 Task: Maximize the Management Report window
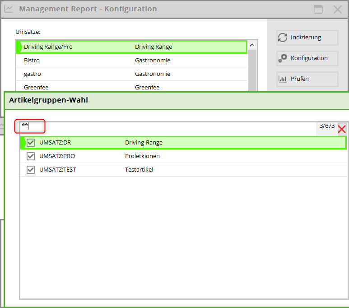tap(318, 9)
